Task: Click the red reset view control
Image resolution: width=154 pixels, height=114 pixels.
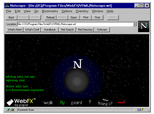Action: [121, 102]
